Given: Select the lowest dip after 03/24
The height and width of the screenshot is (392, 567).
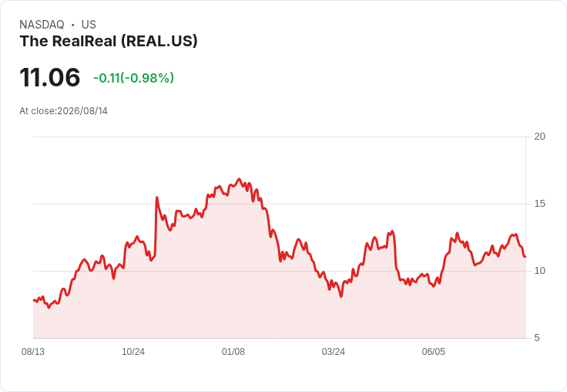Looking at the screenshot, I should pos(341,296).
